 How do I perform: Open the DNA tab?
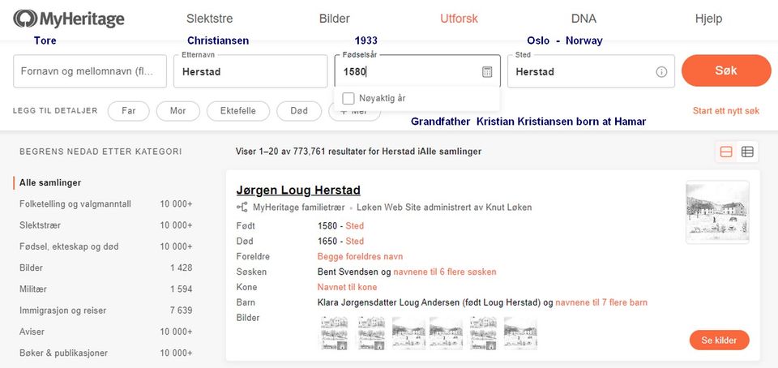(x=583, y=19)
